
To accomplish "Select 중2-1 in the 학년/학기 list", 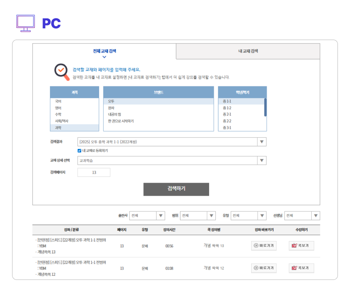I will point(227,114).
